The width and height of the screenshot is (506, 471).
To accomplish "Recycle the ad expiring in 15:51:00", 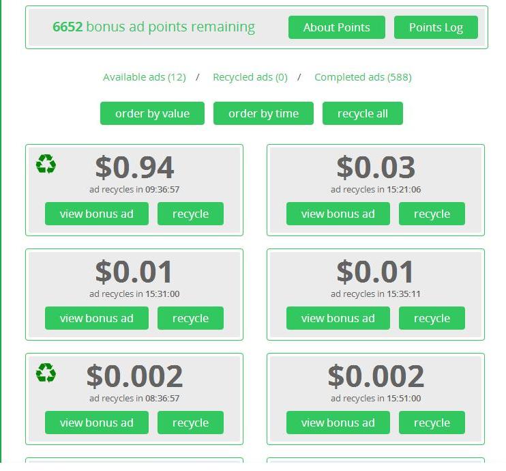I will tap(432, 423).
